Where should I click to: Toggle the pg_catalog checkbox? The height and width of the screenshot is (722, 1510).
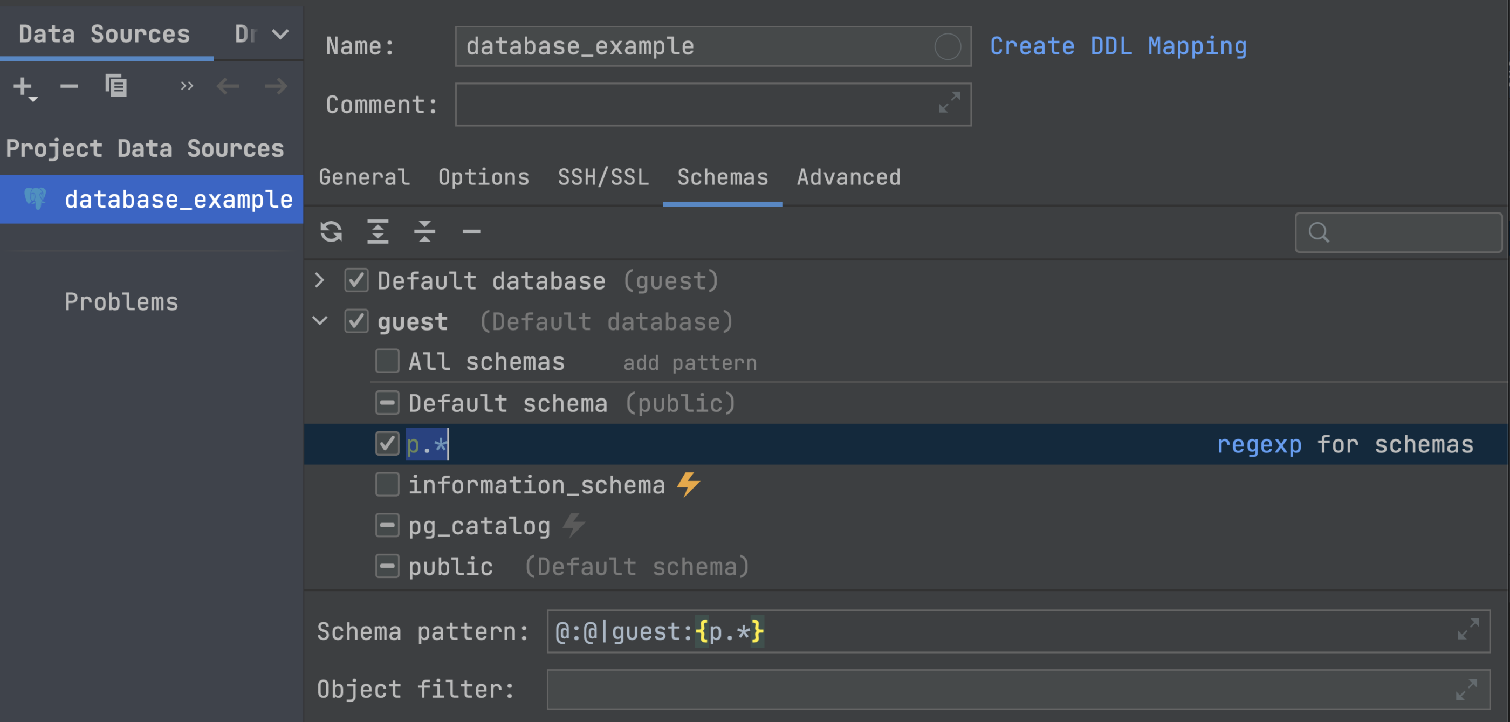[x=387, y=526]
